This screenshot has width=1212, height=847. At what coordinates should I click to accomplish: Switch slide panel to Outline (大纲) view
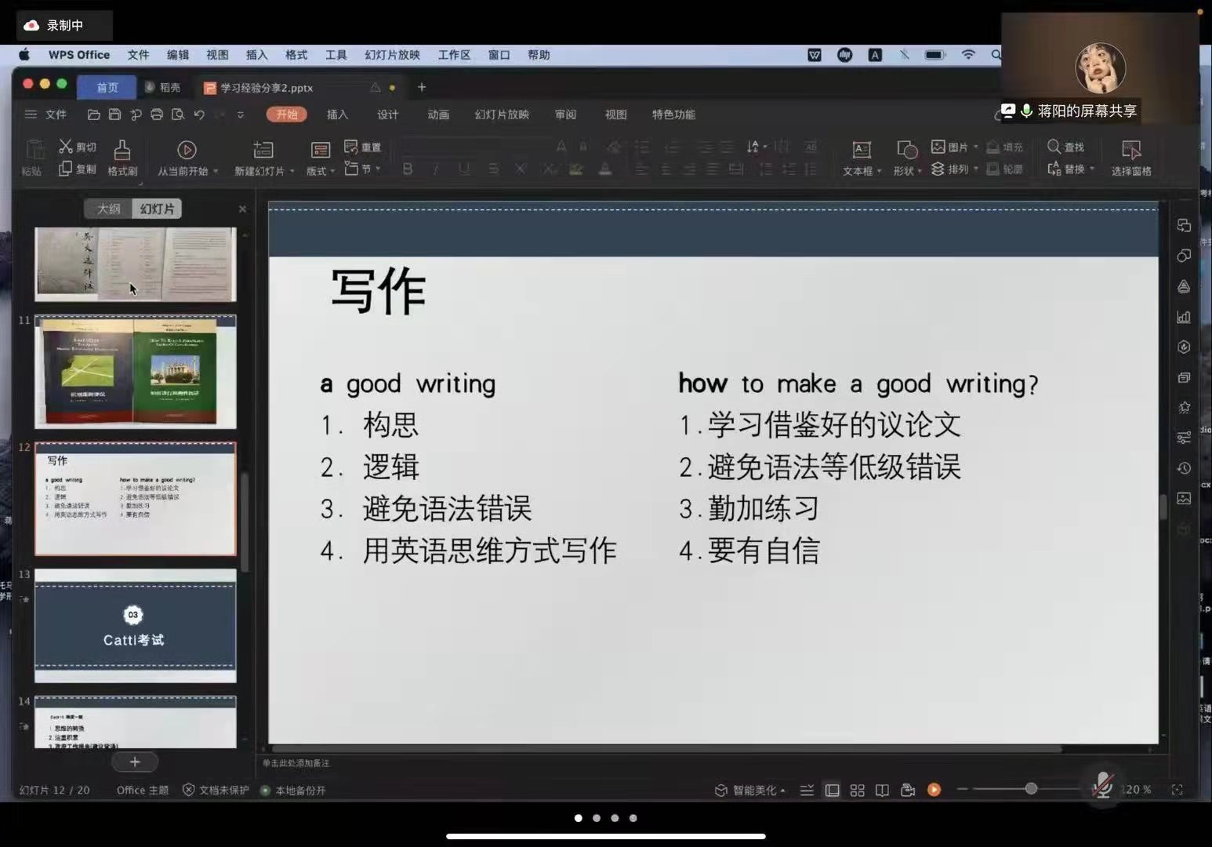click(x=109, y=209)
